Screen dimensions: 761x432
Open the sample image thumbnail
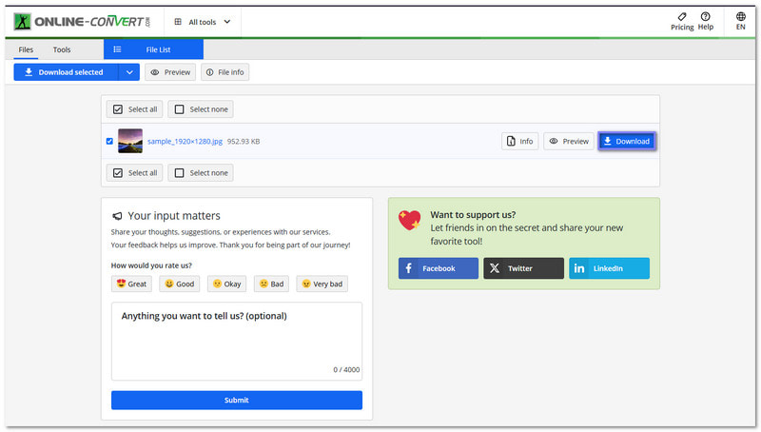point(130,141)
